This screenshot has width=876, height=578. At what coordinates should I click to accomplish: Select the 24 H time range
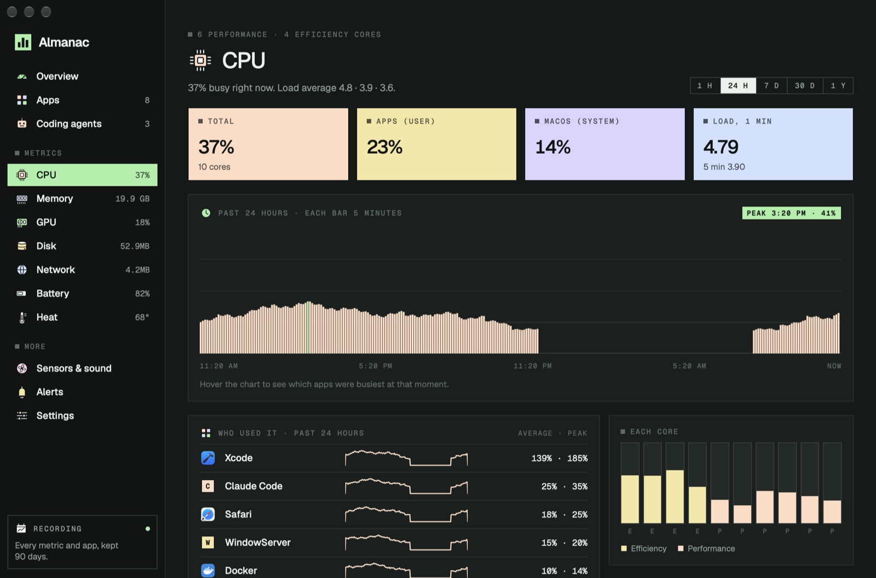coord(738,86)
